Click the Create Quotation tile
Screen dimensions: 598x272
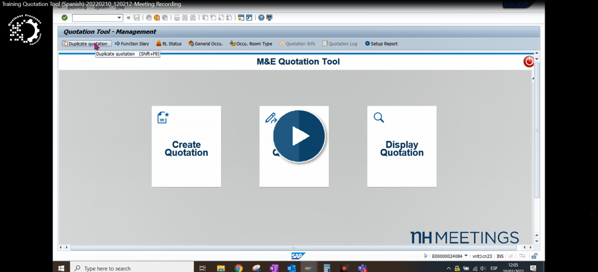tap(186, 146)
